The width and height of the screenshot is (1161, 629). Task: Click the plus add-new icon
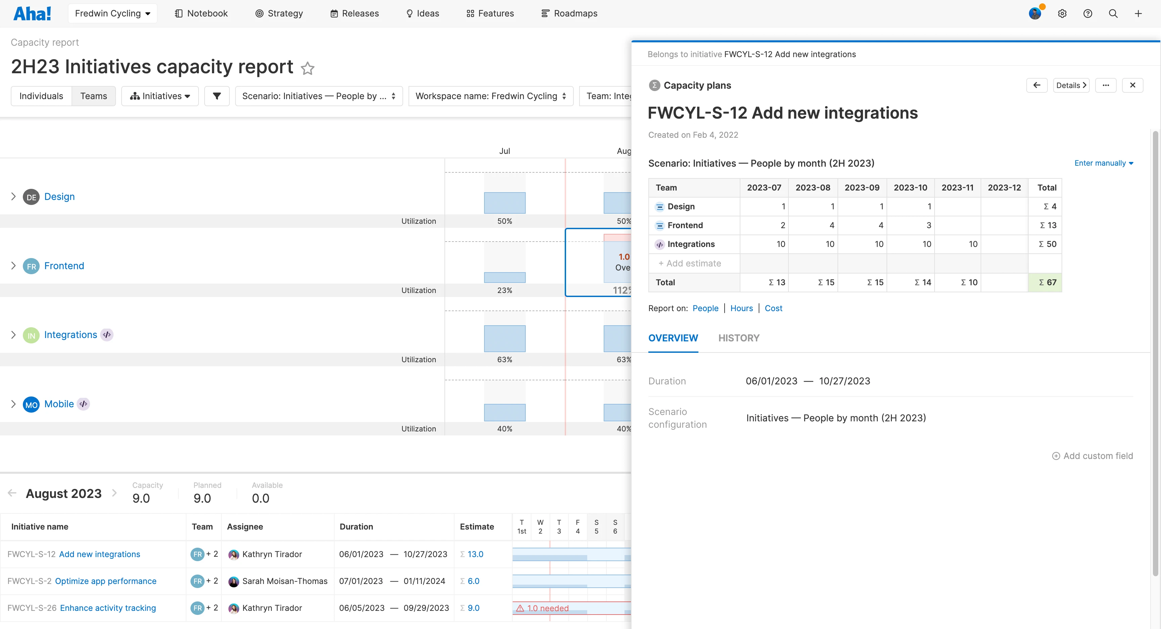point(1138,13)
